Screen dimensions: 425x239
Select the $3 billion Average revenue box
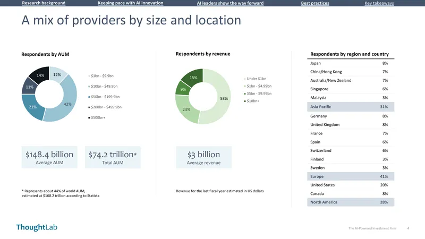click(x=203, y=157)
